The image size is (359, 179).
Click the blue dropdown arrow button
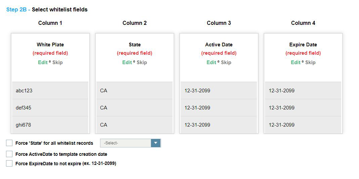click(x=156, y=143)
